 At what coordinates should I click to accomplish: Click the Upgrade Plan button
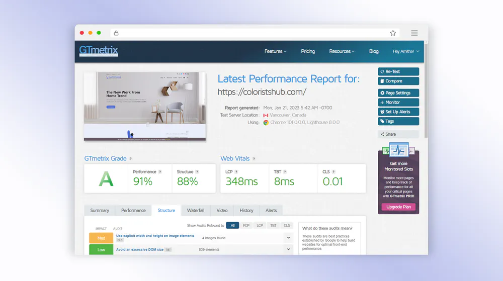coord(398,207)
